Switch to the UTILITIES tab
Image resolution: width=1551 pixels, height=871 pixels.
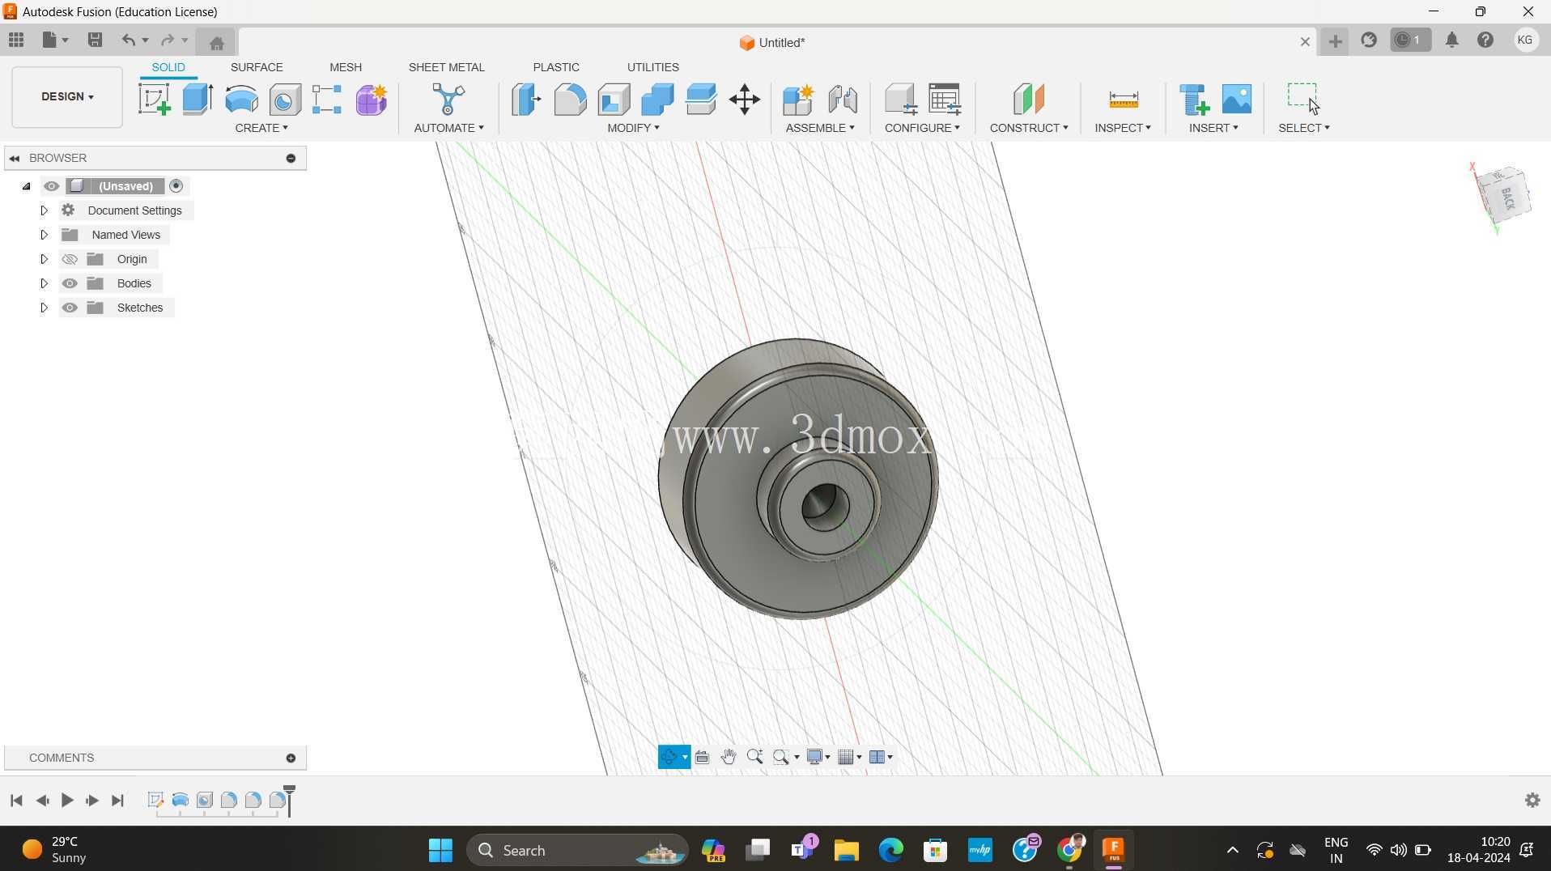tap(652, 67)
